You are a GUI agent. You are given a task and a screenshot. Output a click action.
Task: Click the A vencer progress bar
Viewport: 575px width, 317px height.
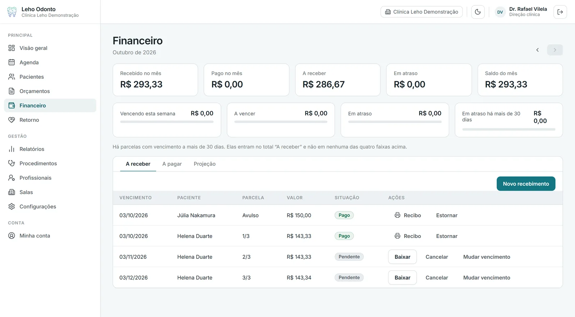[281, 122]
